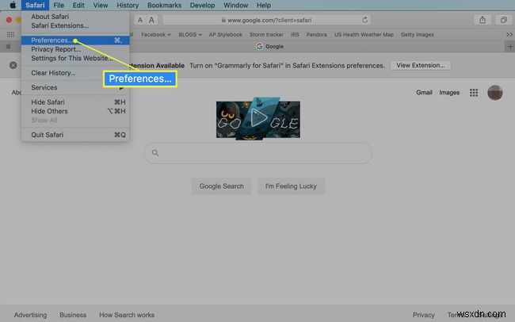
Task: Select Clear History… menu entry
Action: coord(75,73)
